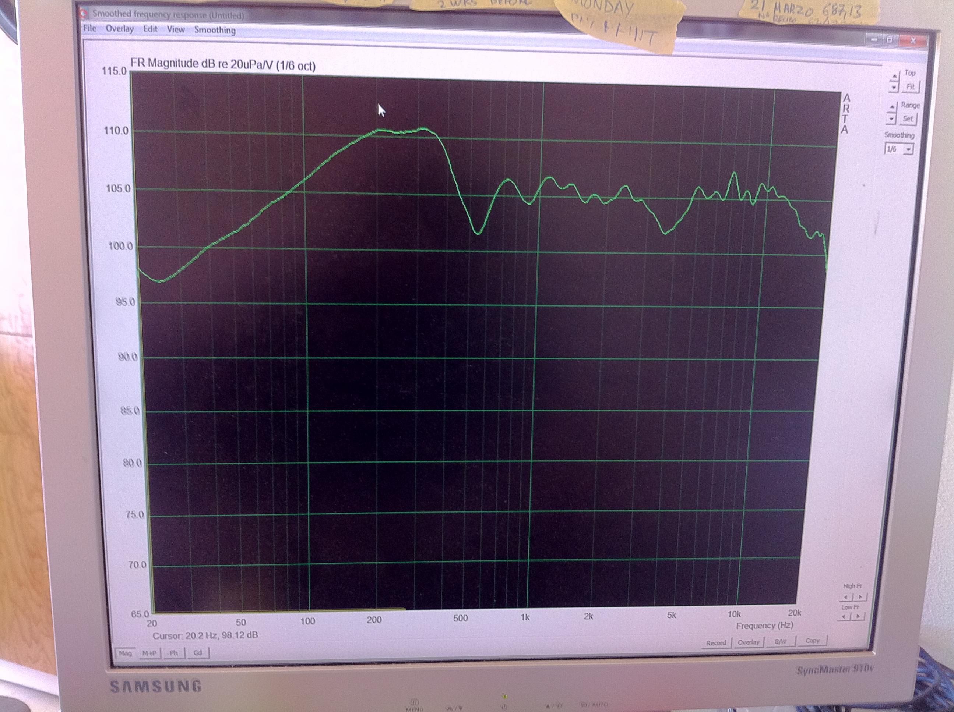Viewport: 954px width, 712px height.
Task: Shift High Fr right arrow
Action: [860, 597]
